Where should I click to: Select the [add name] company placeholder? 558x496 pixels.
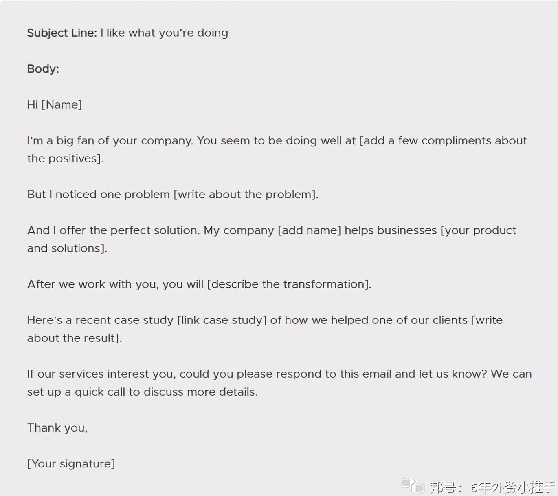tap(309, 230)
